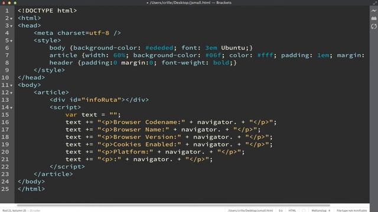Viewport: 378px width, 212px height.
Task: Click color value #ededed on line 6
Action: click(x=159, y=48)
